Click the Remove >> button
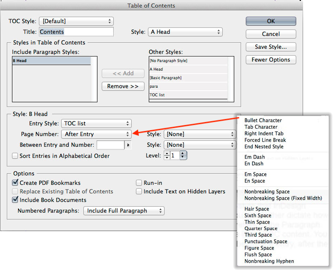This screenshot has height=270, width=333. point(122,86)
